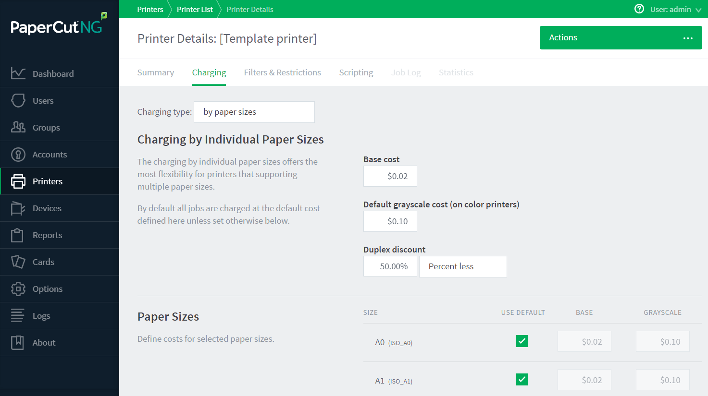Click the Reports clipboard icon
708x396 pixels.
coord(18,235)
